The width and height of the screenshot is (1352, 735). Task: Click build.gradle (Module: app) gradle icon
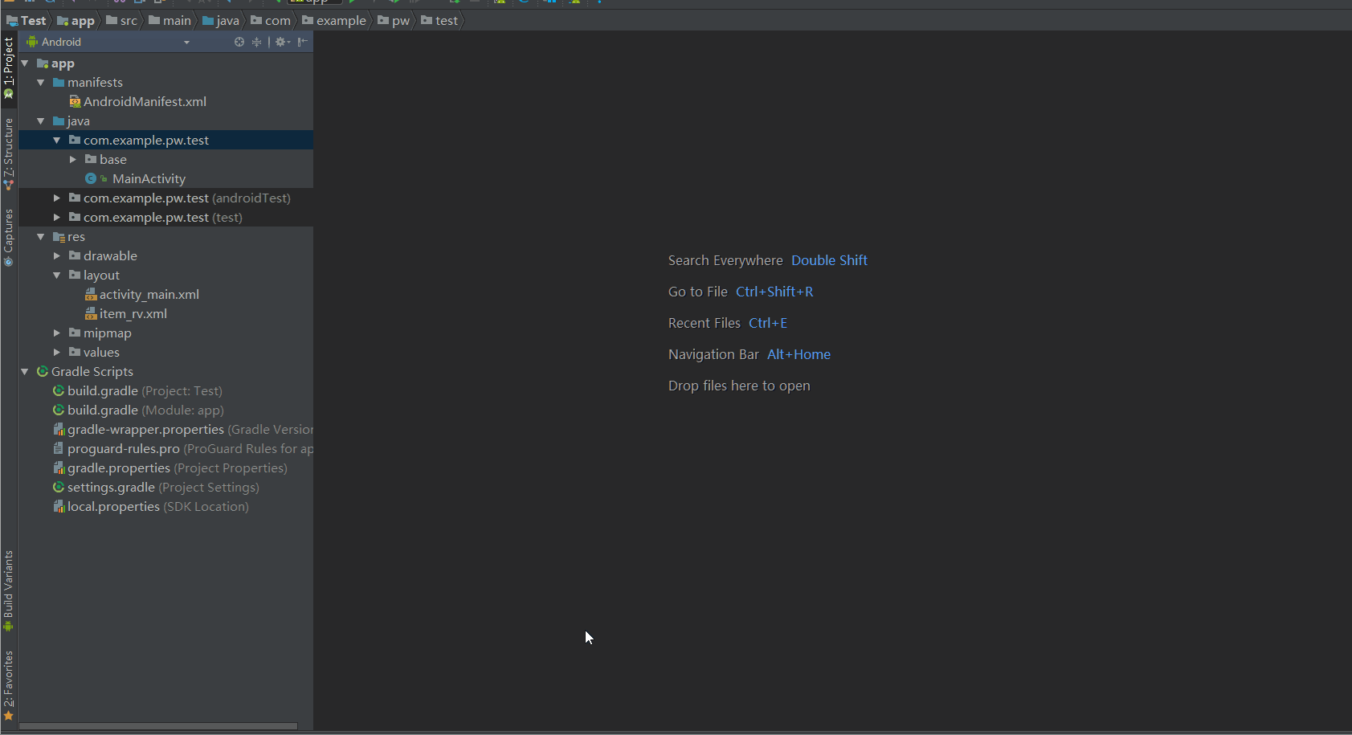coord(59,410)
